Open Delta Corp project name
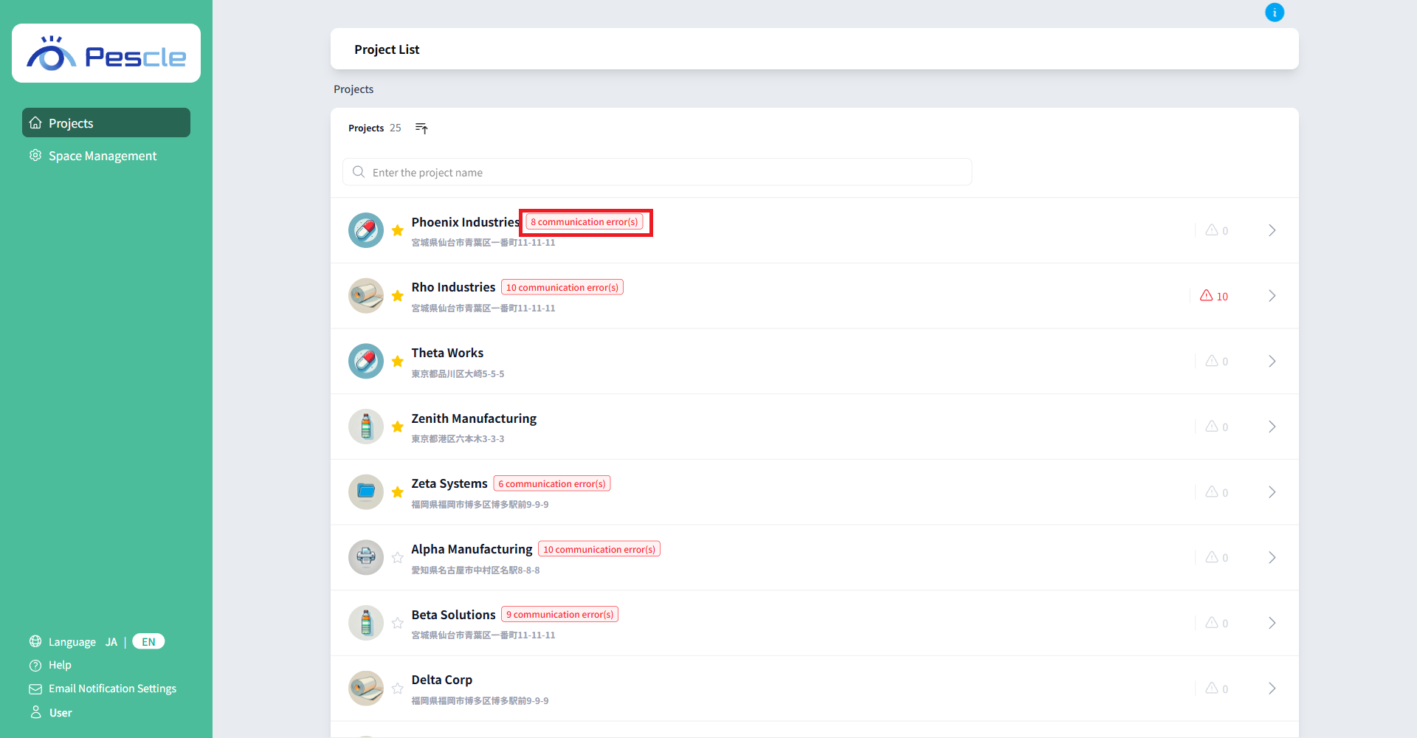This screenshot has width=1417, height=738. pyautogui.click(x=441, y=680)
